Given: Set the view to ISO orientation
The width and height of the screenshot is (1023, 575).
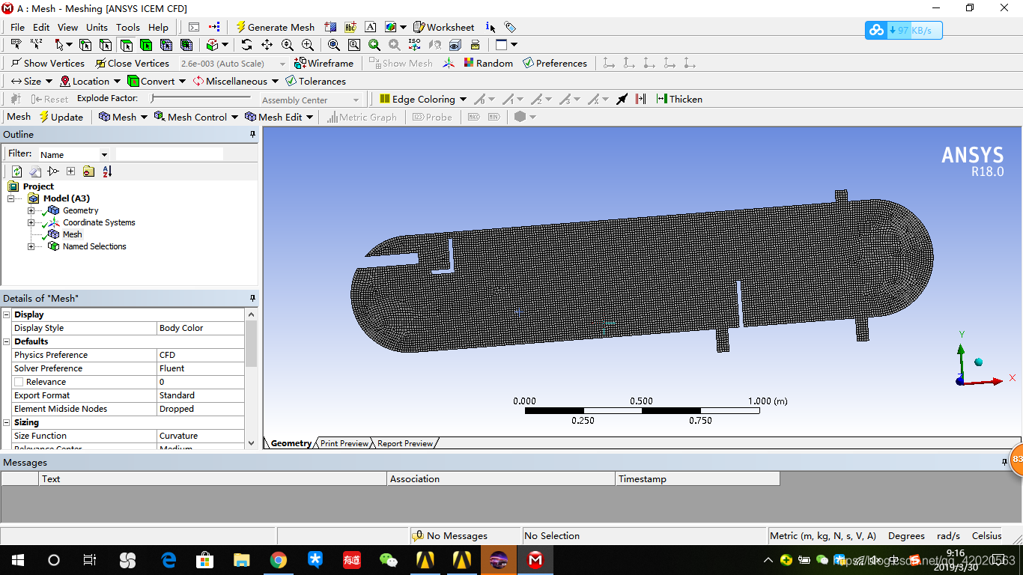Looking at the screenshot, I should coord(414,45).
